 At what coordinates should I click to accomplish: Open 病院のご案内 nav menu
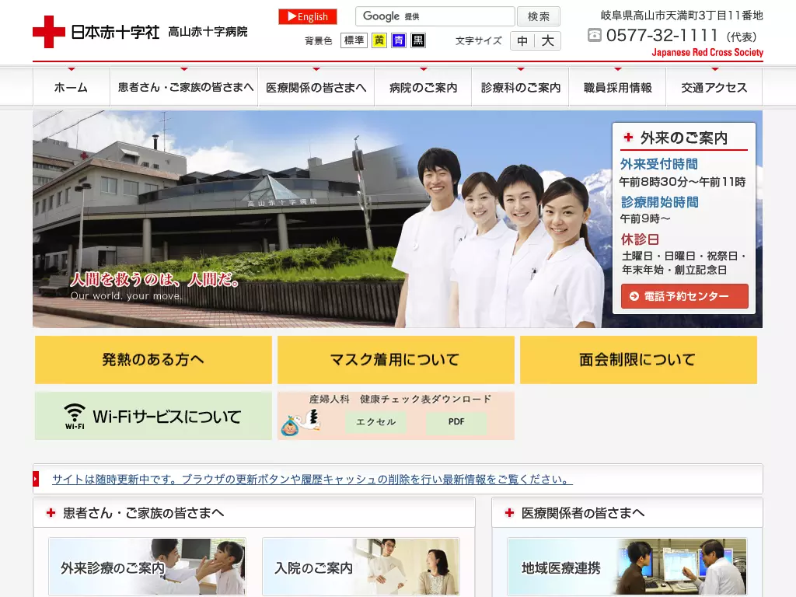[424, 87]
